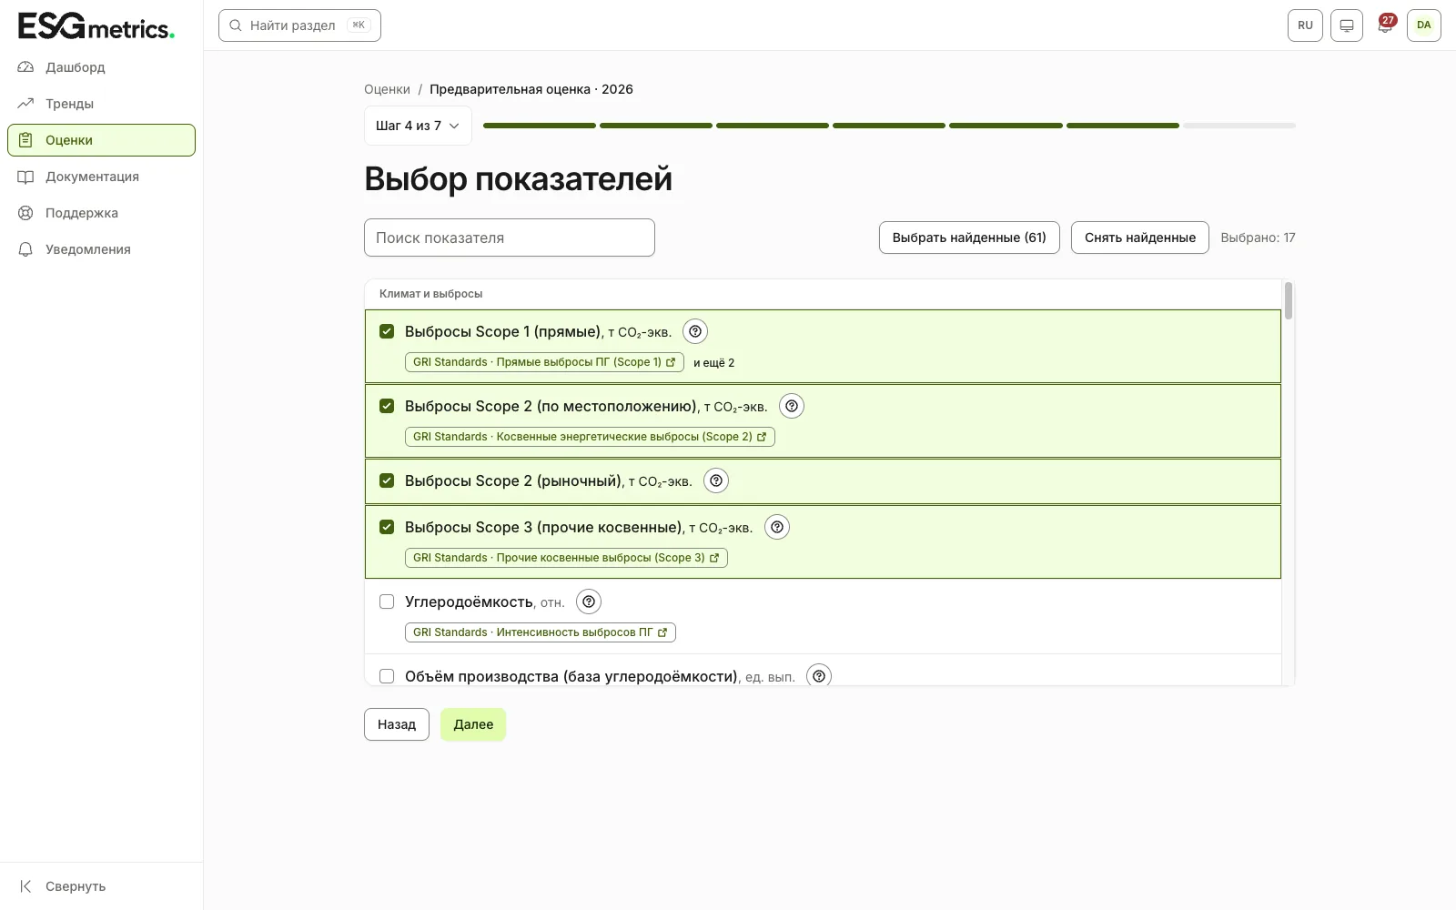Uncheck Выбросы Scope 3 (прочие косвенные)
The height and width of the screenshot is (910, 1456).
point(387,527)
